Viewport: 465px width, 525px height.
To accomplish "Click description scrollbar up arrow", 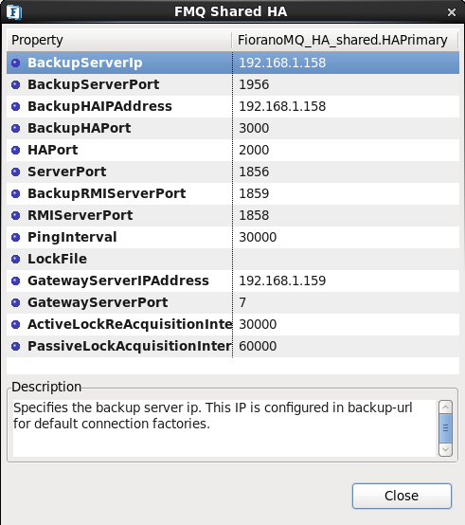I will pos(445,407).
